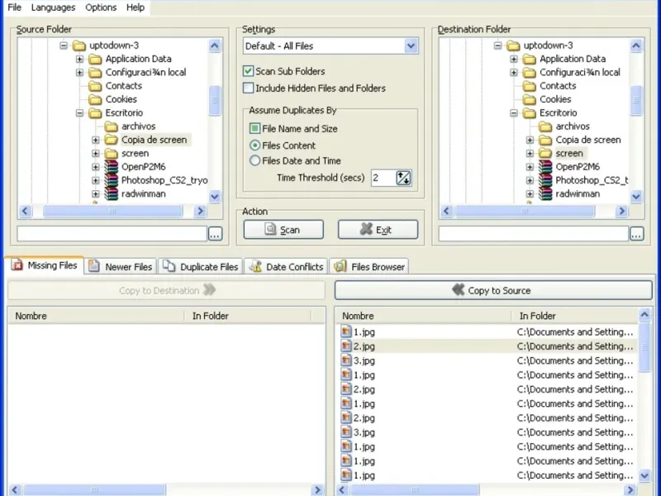Click the scroll-down arrow of the right file list
The image size is (661, 496).
coord(644,475)
